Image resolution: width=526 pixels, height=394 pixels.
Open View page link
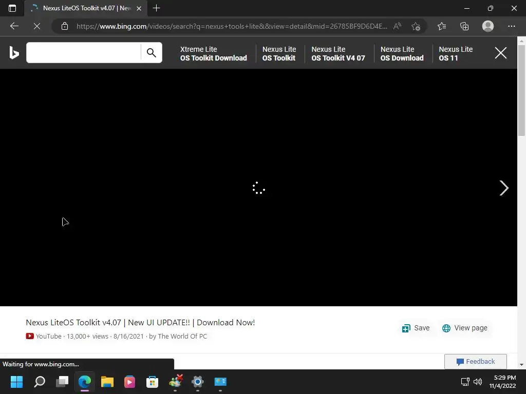pos(464,328)
